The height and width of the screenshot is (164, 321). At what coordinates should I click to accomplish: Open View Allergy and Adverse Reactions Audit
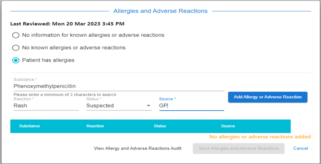(138, 149)
